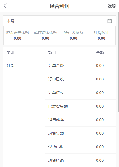
Task: Select the 已发货金额 row item
Action: 58,106
